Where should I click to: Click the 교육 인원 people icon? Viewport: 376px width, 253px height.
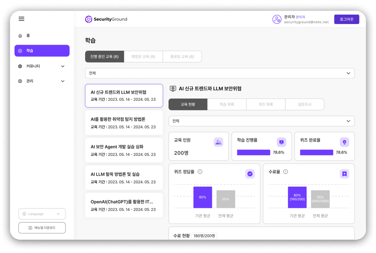coord(218,142)
